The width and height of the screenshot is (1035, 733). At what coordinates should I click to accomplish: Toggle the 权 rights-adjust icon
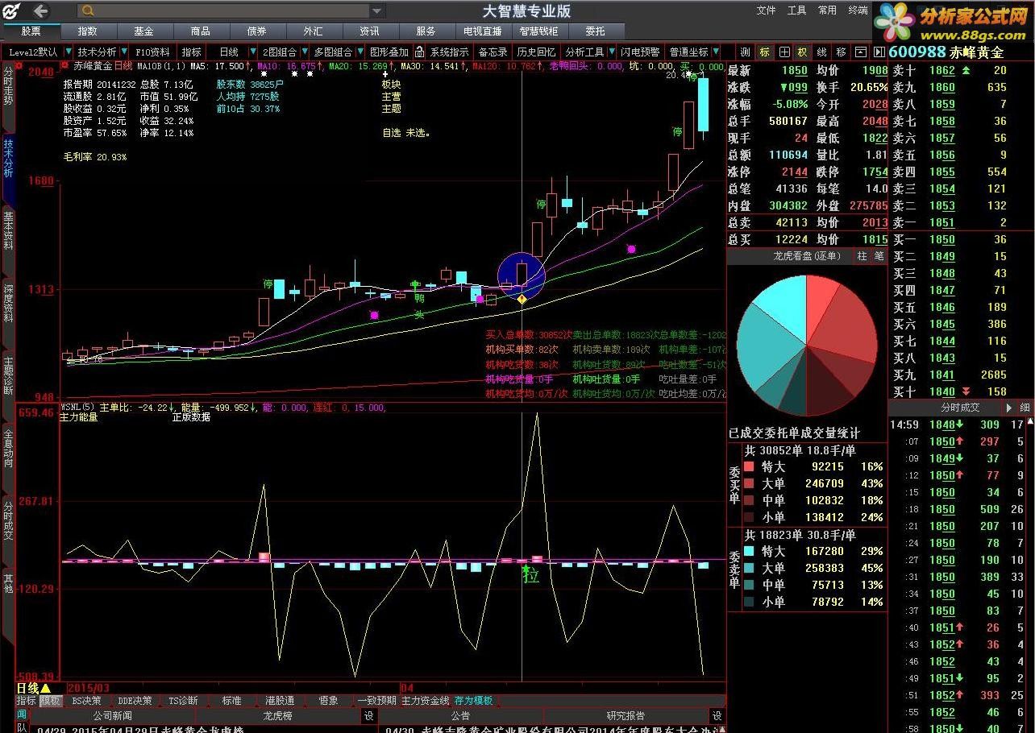(x=803, y=52)
